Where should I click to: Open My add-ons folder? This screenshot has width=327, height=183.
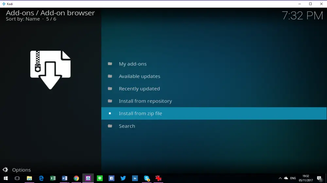coord(214,64)
